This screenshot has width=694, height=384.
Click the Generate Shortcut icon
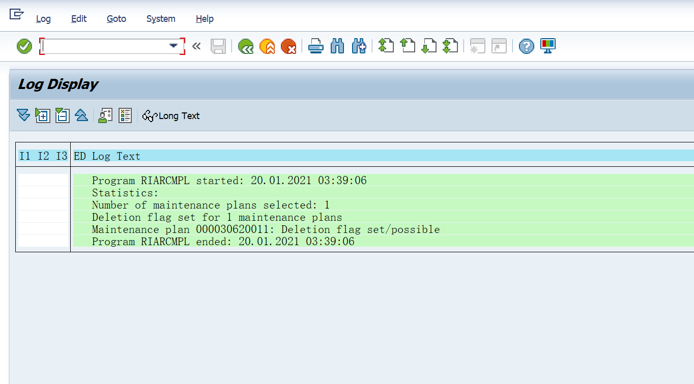pos(499,47)
